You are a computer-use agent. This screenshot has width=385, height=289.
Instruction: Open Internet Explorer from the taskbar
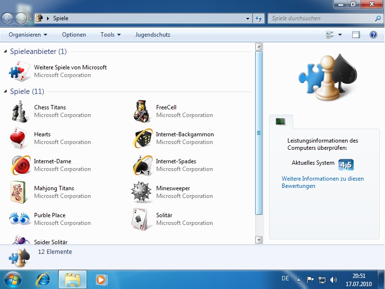tap(43, 279)
